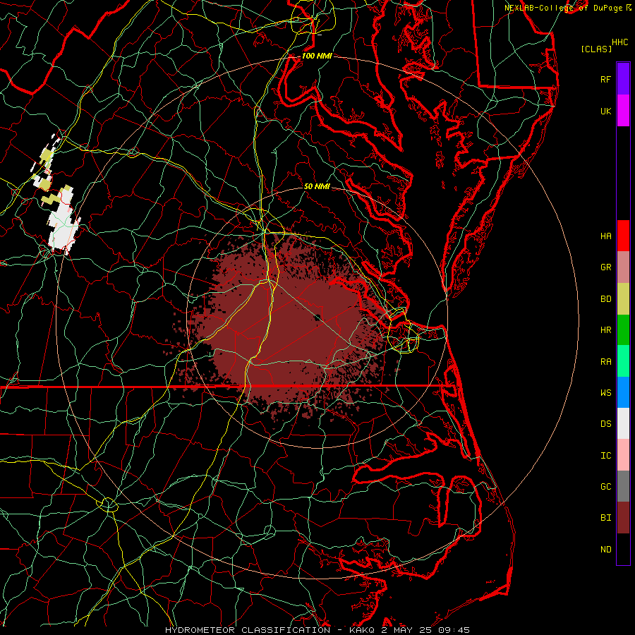Click the IC light pink swatch

click(623, 455)
